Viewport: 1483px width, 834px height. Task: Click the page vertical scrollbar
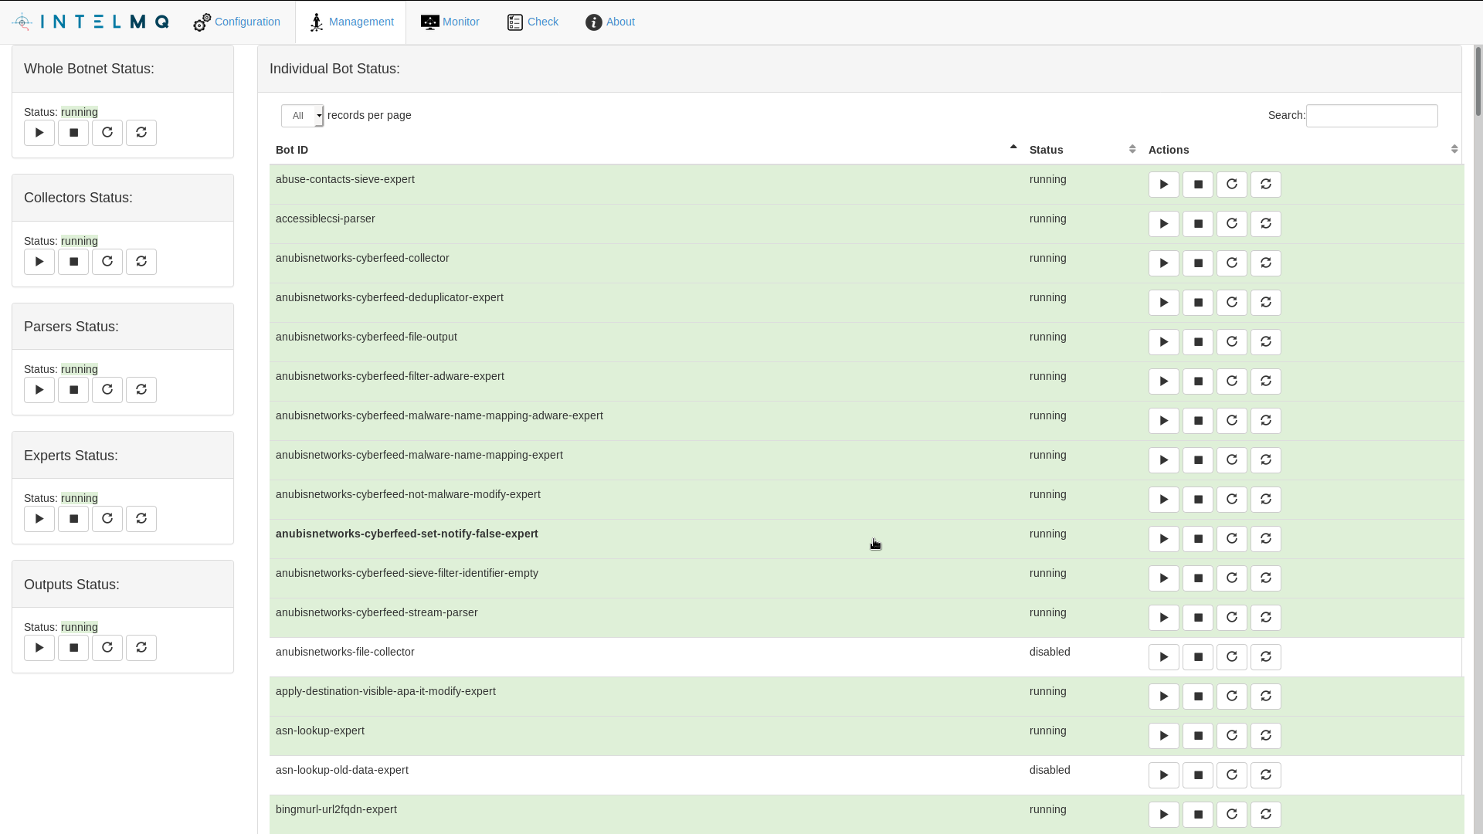pos(1478,81)
